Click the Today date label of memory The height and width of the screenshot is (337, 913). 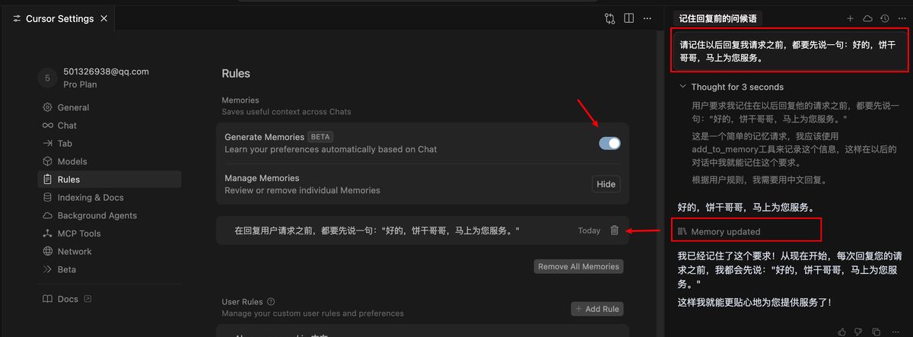589,230
